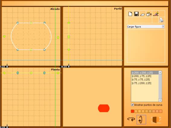This screenshot has width=171, height=128.
Task: Pick the last color swatch in row
Action: pos(160,111)
